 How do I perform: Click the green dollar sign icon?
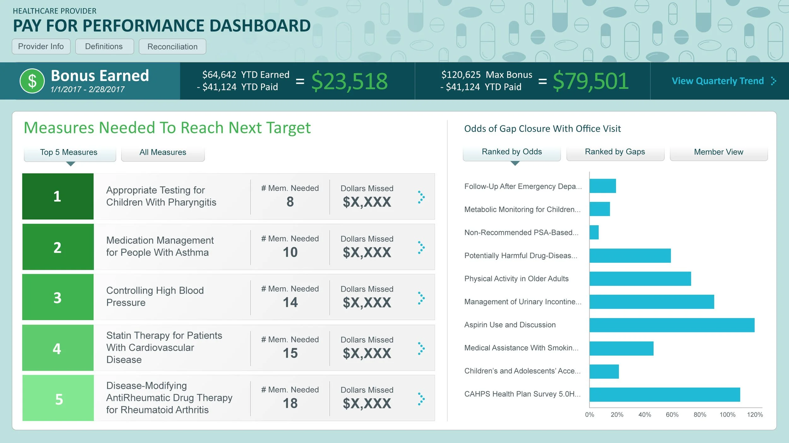click(x=32, y=81)
